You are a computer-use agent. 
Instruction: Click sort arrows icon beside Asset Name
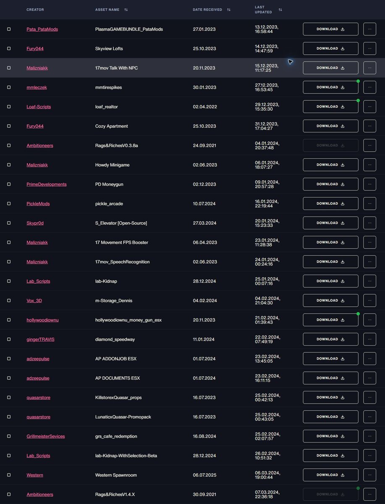pos(126,10)
